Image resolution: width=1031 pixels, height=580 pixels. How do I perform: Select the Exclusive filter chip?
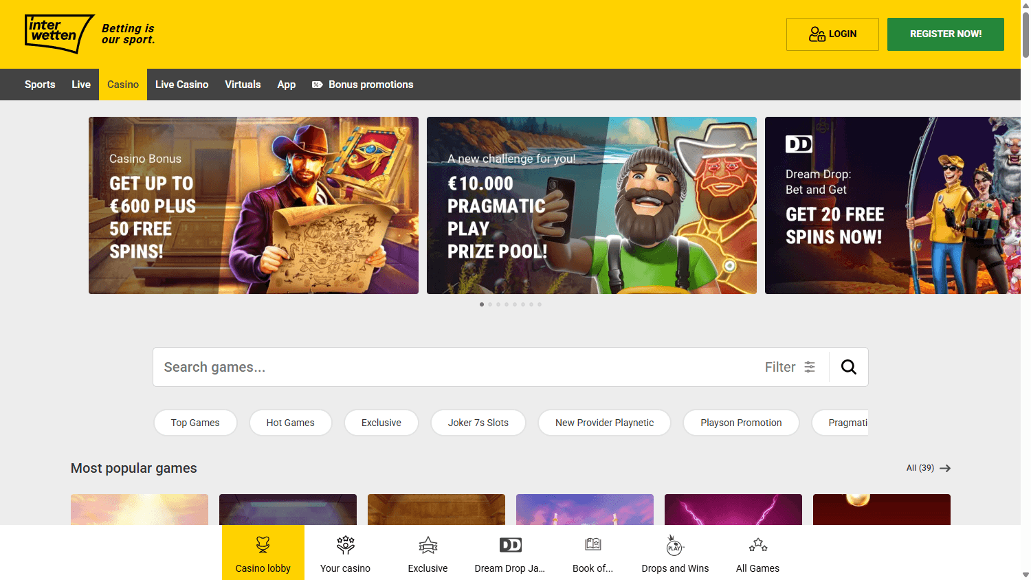[381, 423]
